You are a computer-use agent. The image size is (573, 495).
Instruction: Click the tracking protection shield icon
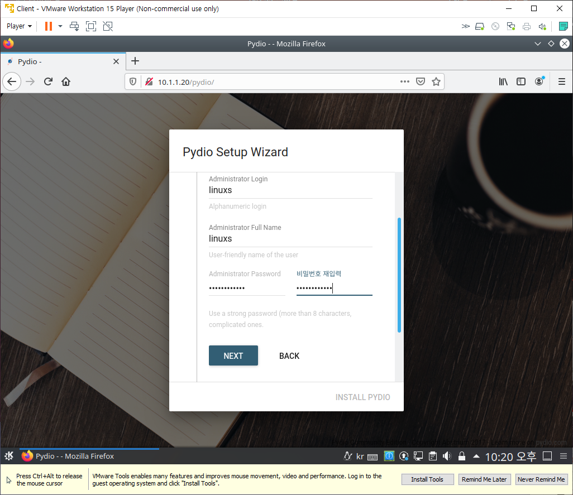point(133,82)
